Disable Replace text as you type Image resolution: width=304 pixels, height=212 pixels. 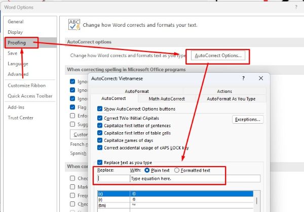(x=100, y=163)
